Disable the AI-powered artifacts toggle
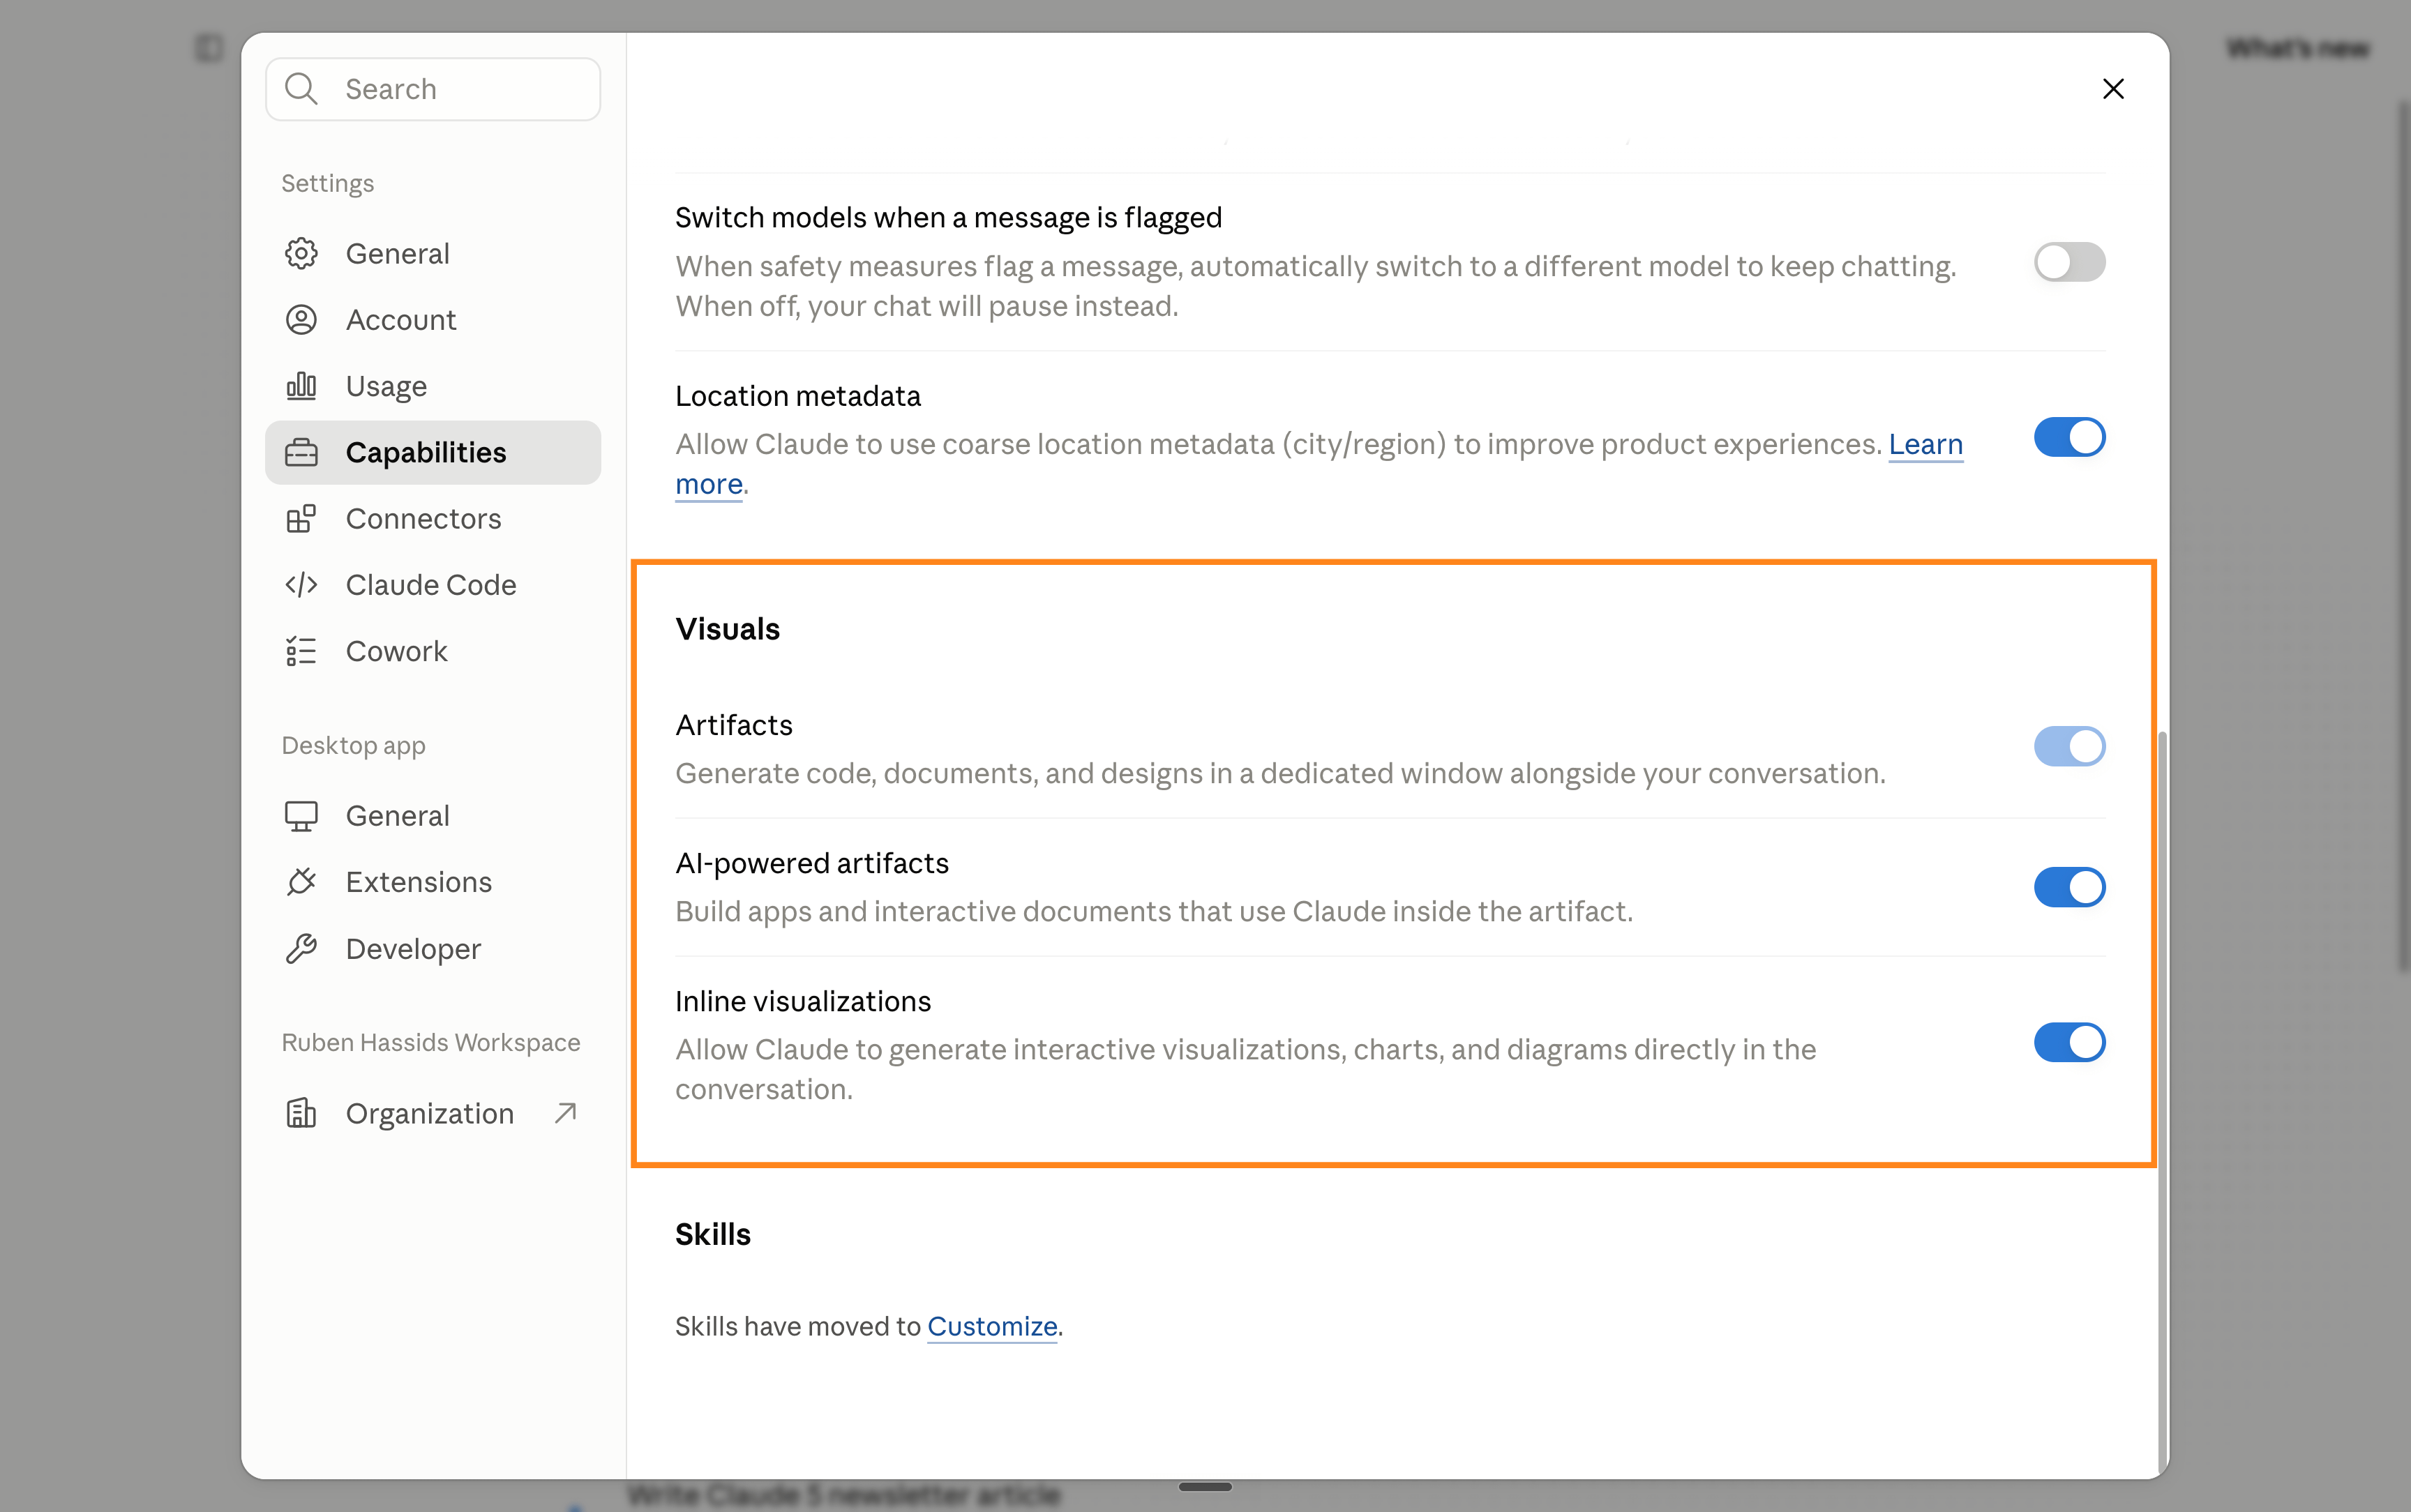Viewport: 2411px width, 1512px height. 2069,887
